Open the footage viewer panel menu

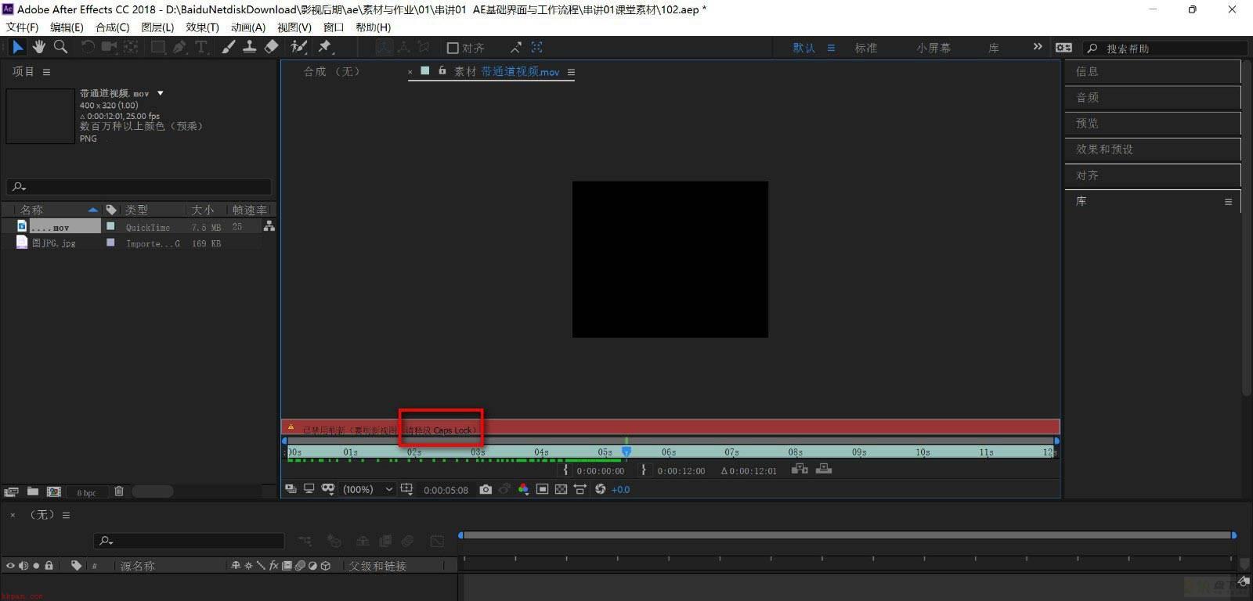click(571, 72)
